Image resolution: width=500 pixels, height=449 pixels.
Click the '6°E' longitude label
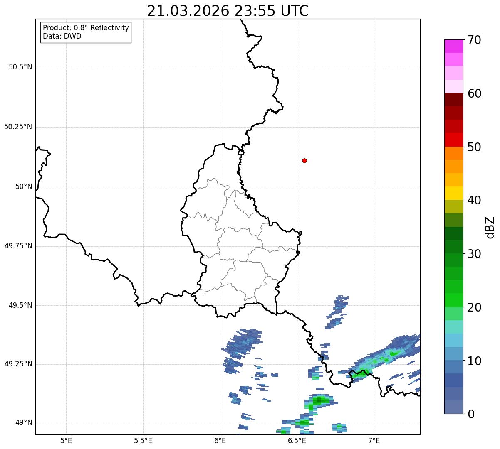pyautogui.click(x=220, y=440)
